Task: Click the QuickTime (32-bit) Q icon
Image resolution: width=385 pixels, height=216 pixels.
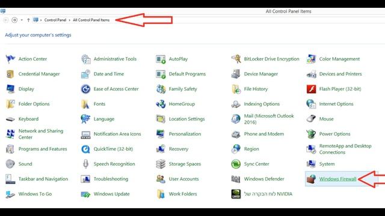Action: click(85, 149)
